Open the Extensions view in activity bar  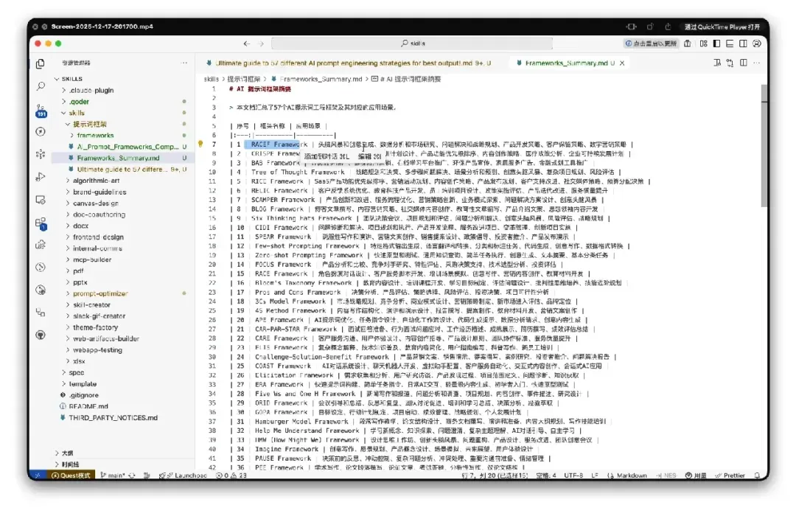pyautogui.click(x=41, y=223)
